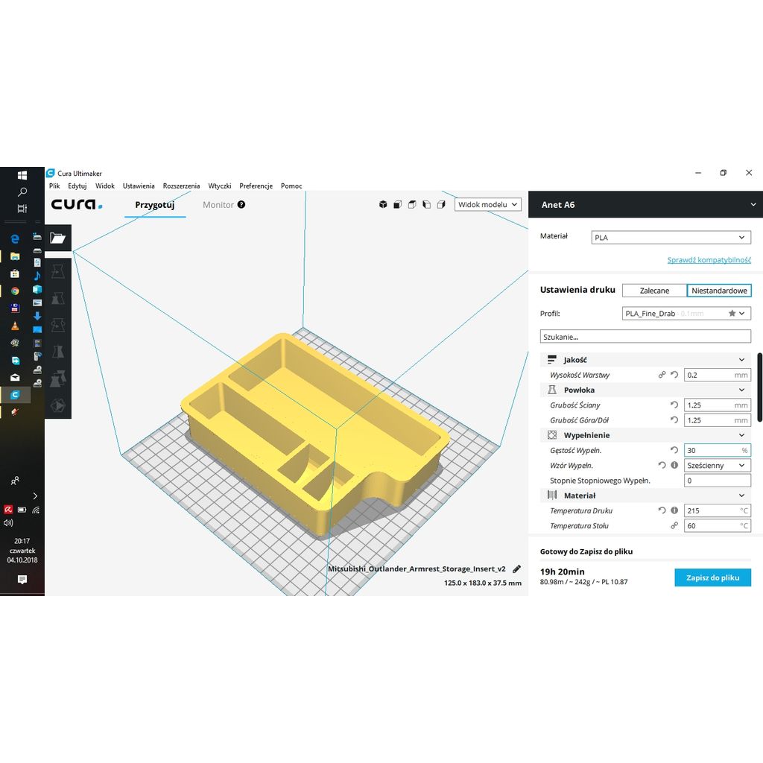Image resolution: width=763 pixels, height=763 pixels.
Task: Select Niestandardowe print settings mode
Action: (719, 291)
